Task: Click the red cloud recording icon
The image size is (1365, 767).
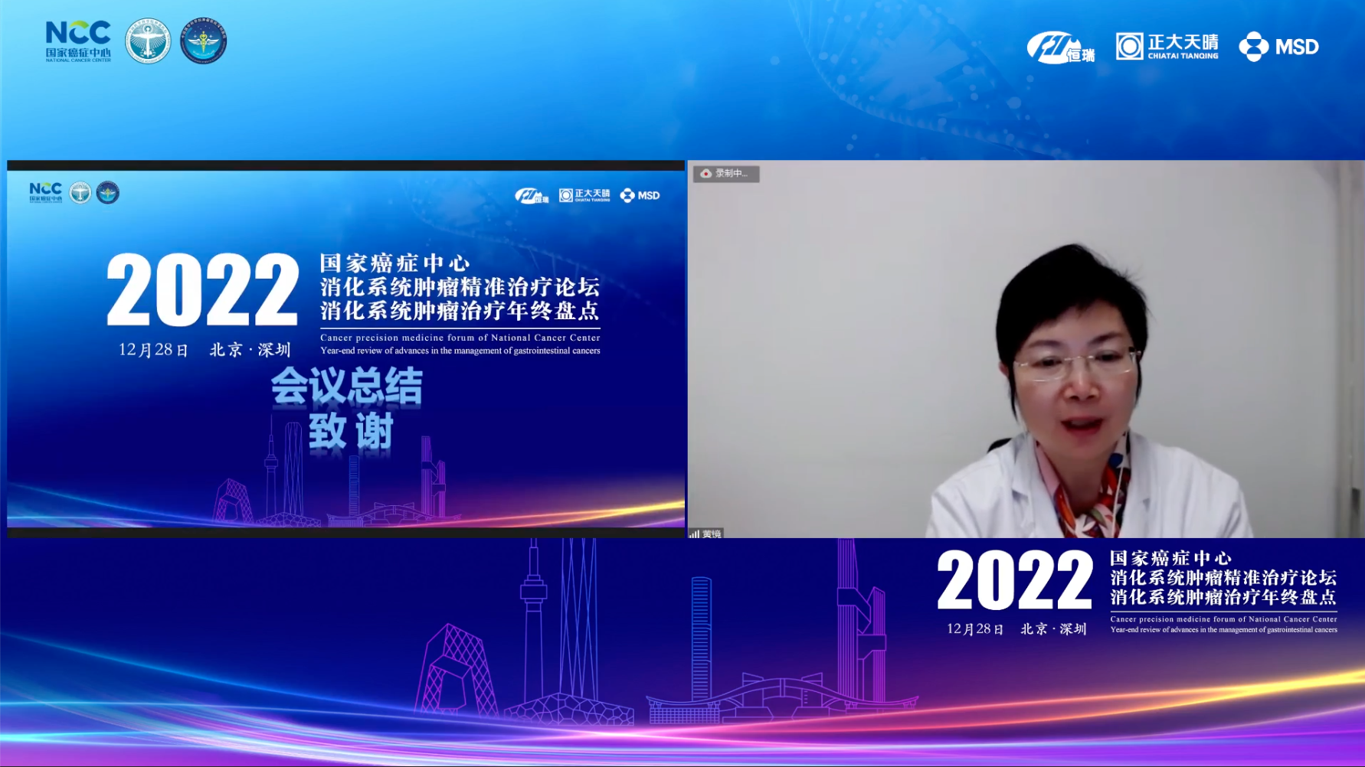Action: tap(705, 174)
